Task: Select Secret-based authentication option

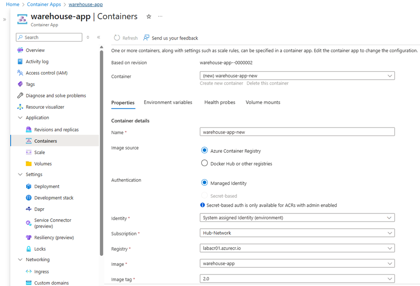Action: point(205,195)
